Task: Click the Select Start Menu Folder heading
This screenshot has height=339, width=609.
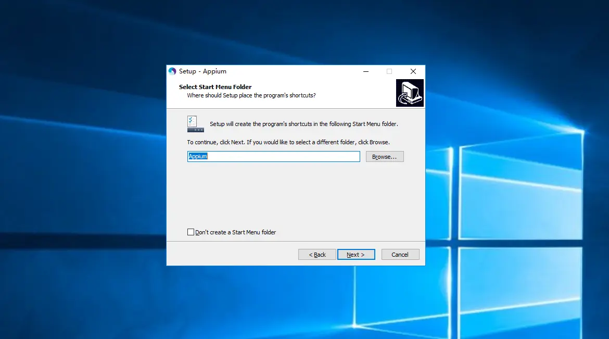Action: (215, 86)
